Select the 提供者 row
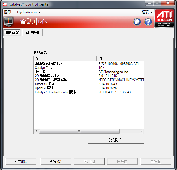177x170 pixels. pyautogui.click(x=89, y=72)
